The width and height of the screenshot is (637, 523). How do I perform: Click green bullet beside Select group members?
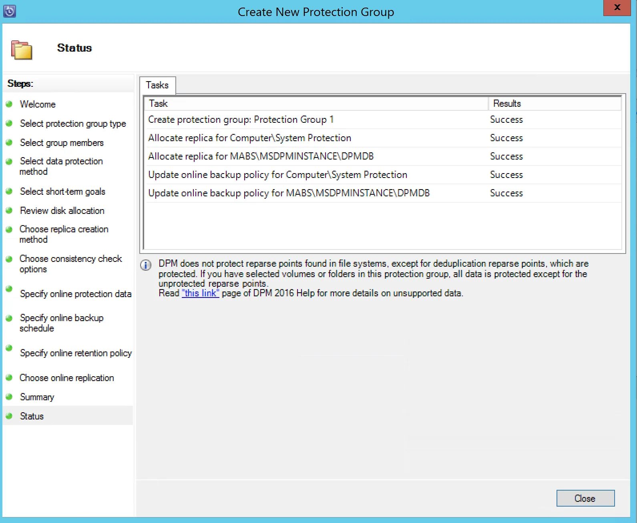9,142
